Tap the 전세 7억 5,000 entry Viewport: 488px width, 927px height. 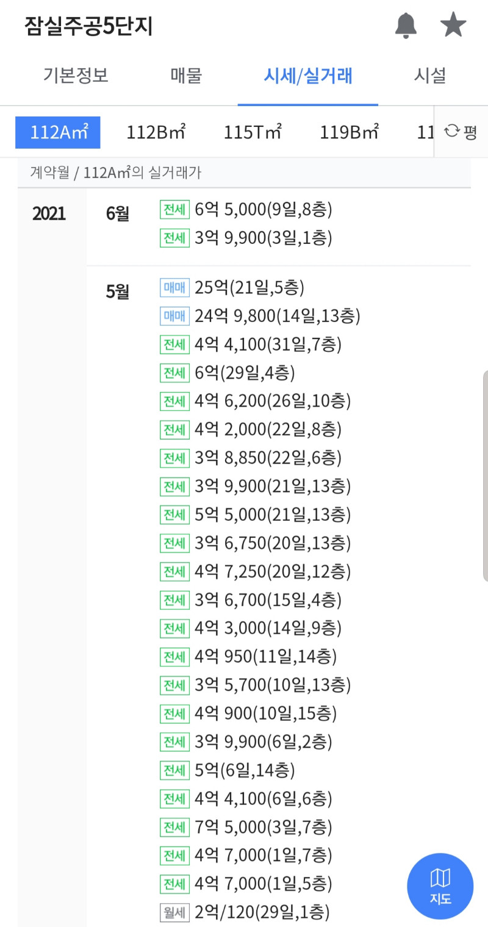263,828
